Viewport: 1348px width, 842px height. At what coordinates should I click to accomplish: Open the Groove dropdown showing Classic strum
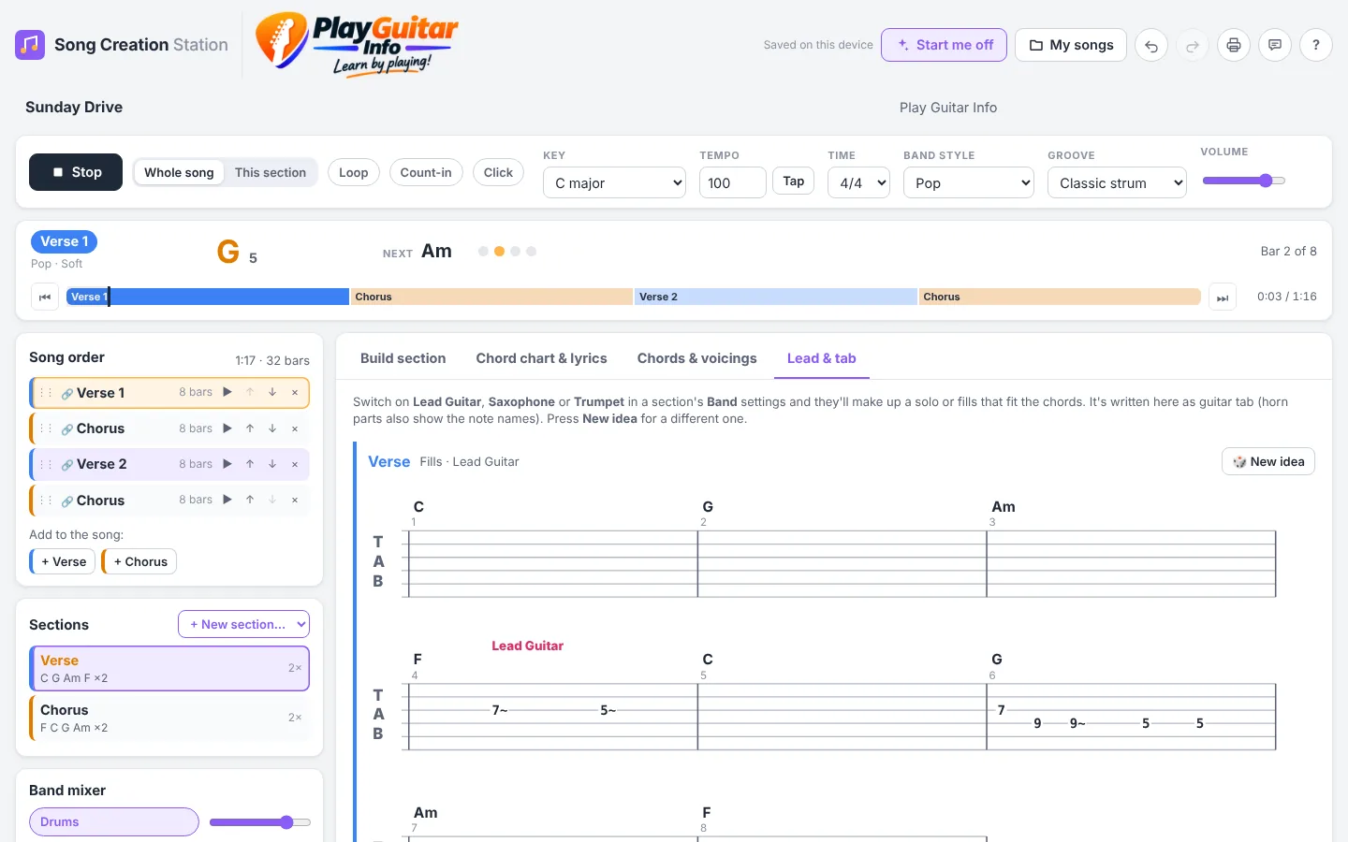pos(1117,182)
